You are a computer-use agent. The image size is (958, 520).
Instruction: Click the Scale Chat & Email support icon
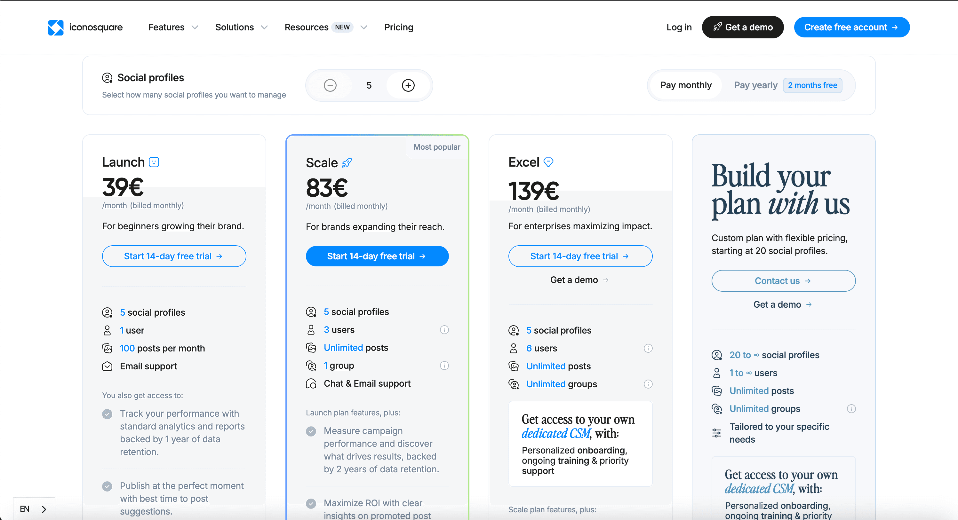(x=311, y=383)
